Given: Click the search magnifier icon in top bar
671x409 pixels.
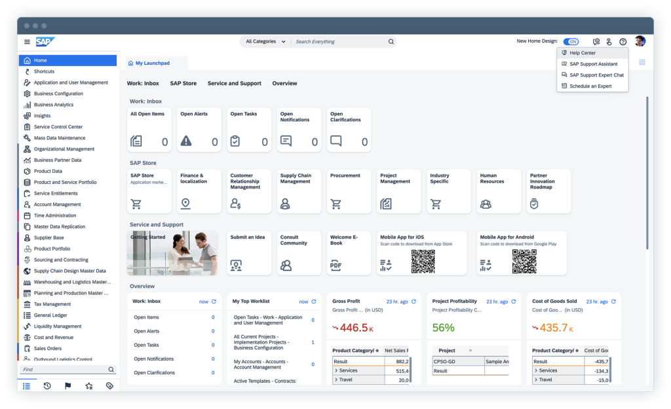Looking at the screenshot, I should tap(391, 41).
